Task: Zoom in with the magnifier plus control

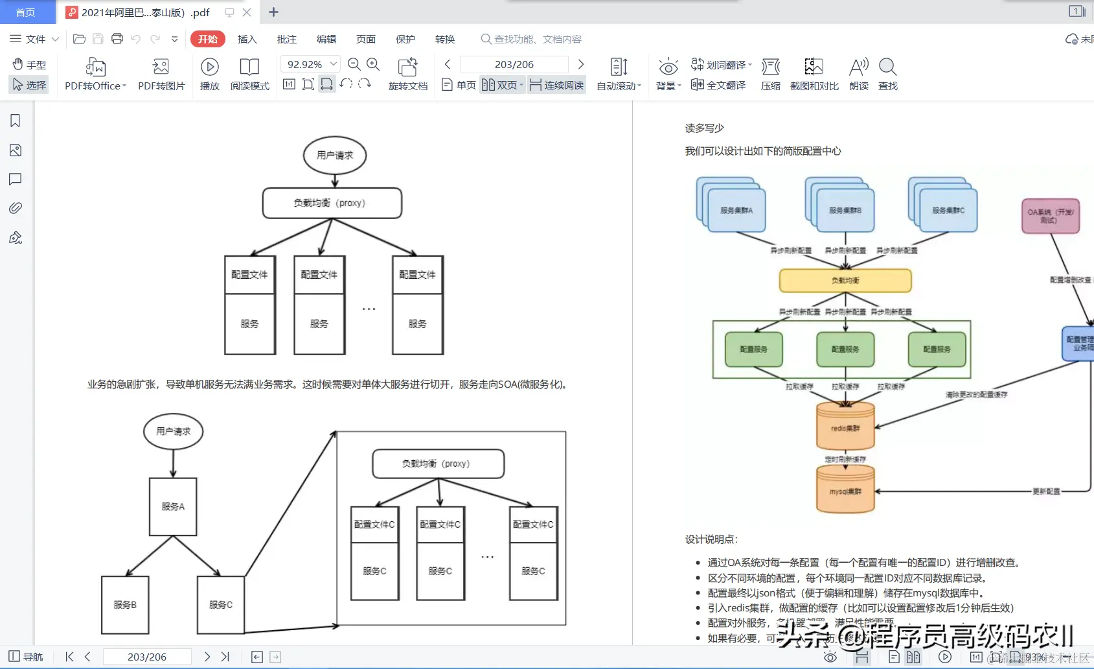Action: 373,64
